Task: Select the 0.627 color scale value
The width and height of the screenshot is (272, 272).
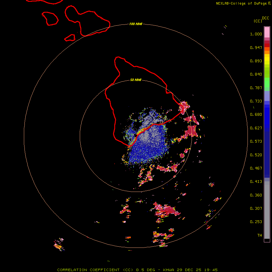Action: coord(256,128)
